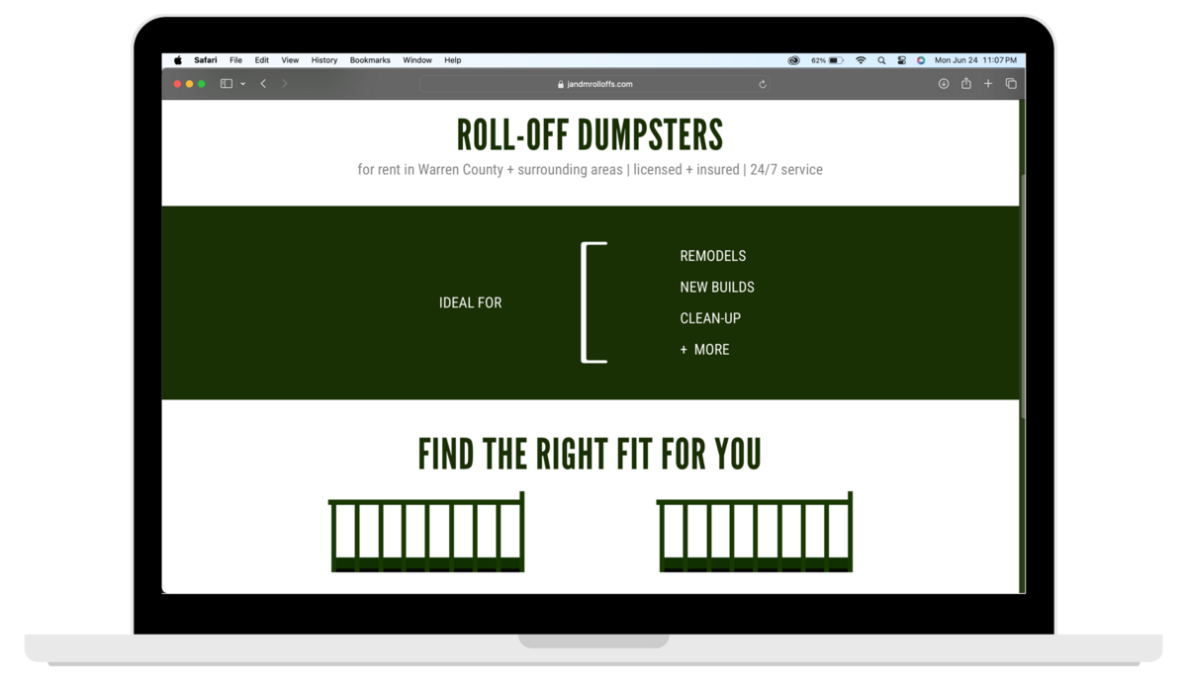This screenshot has width=1187, height=680.
Task: Open a new tab
Action: point(988,84)
